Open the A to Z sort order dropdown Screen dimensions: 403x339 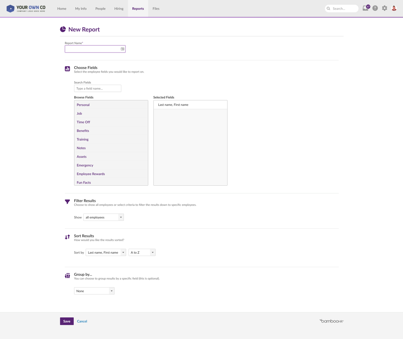pyautogui.click(x=142, y=252)
